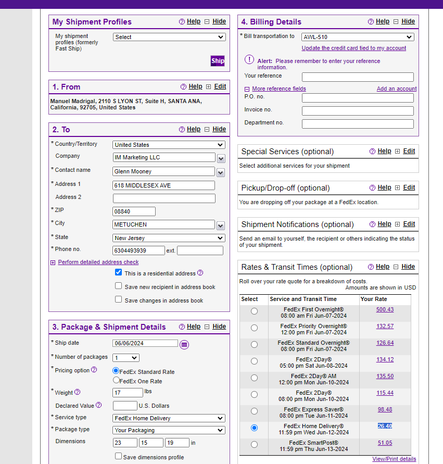Open Bill transportation to dropdown
443x464 pixels.
pos(358,37)
